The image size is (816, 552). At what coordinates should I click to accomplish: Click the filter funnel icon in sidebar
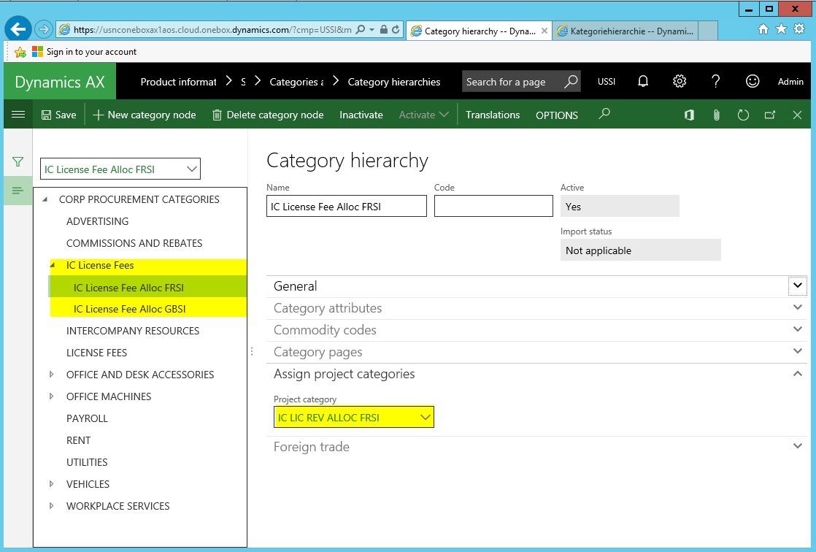click(x=18, y=162)
